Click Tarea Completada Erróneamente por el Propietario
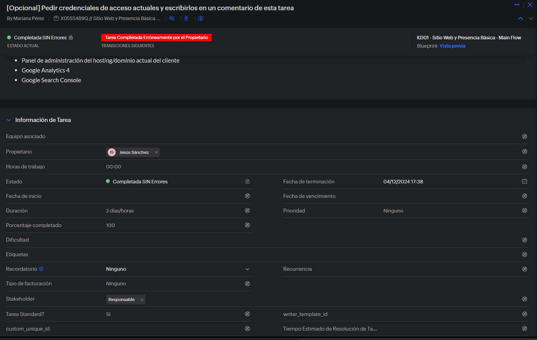Screen dimensions: 537x340 point(156,37)
